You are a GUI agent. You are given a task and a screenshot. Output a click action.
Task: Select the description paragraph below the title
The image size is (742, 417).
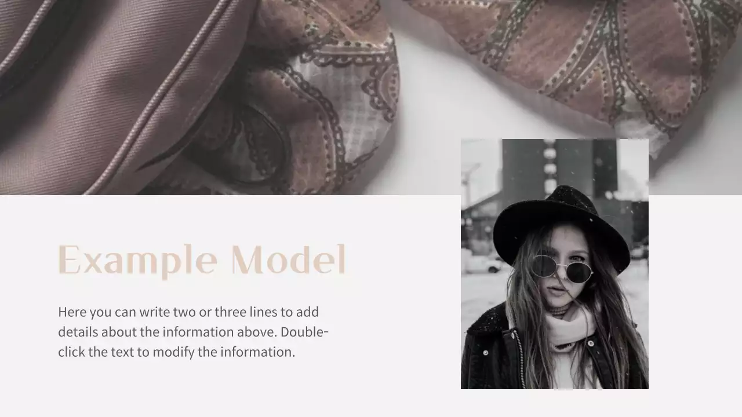point(194,332)
